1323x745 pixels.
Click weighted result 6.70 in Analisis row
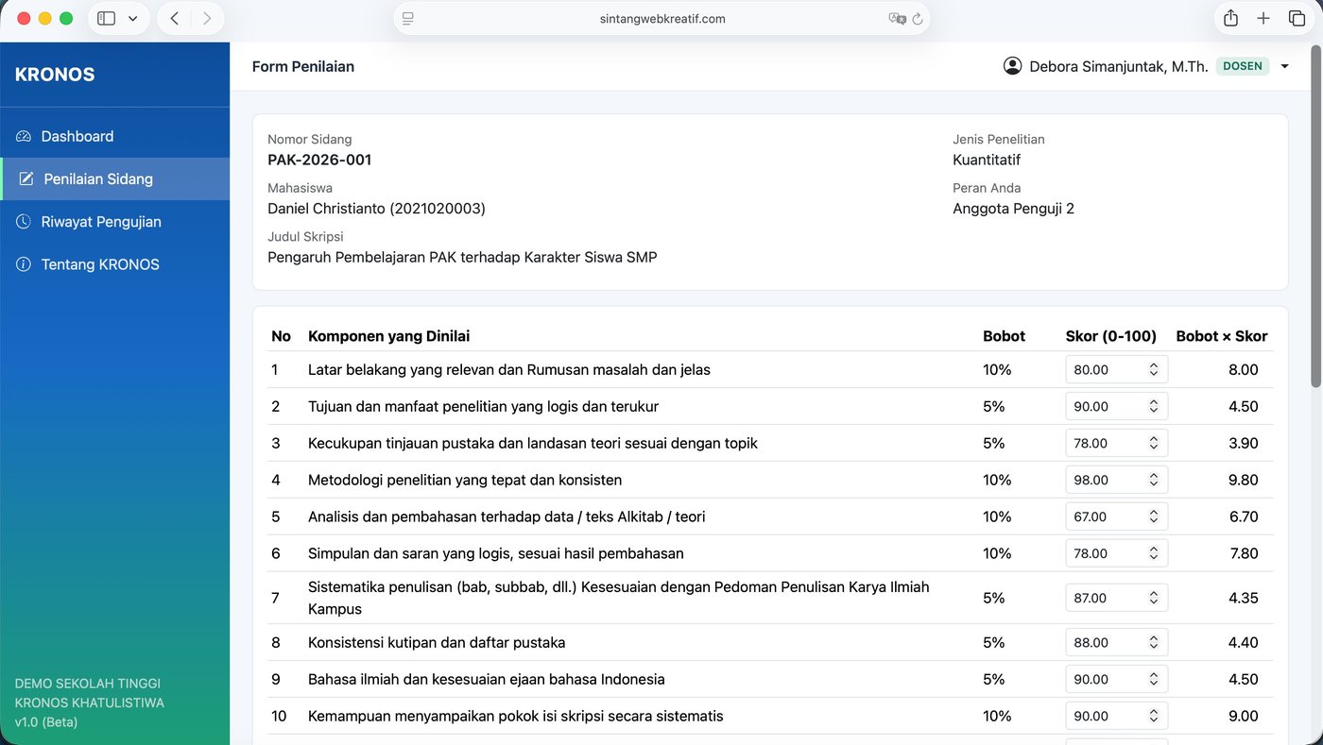(1244, 516)
